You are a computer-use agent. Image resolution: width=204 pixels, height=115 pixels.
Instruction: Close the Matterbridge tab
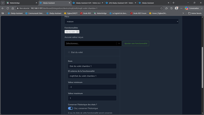pyautogui.click(x=36, y=3)
